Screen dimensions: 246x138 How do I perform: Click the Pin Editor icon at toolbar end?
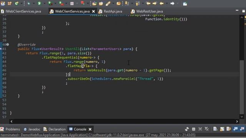pos(185,3)
